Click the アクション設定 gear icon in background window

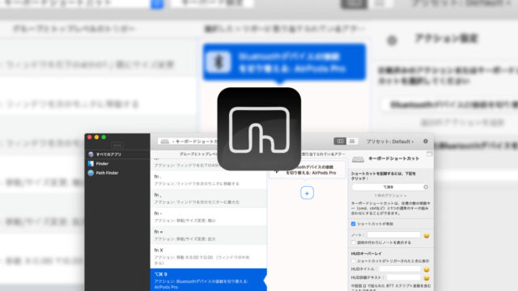[392, 40]
